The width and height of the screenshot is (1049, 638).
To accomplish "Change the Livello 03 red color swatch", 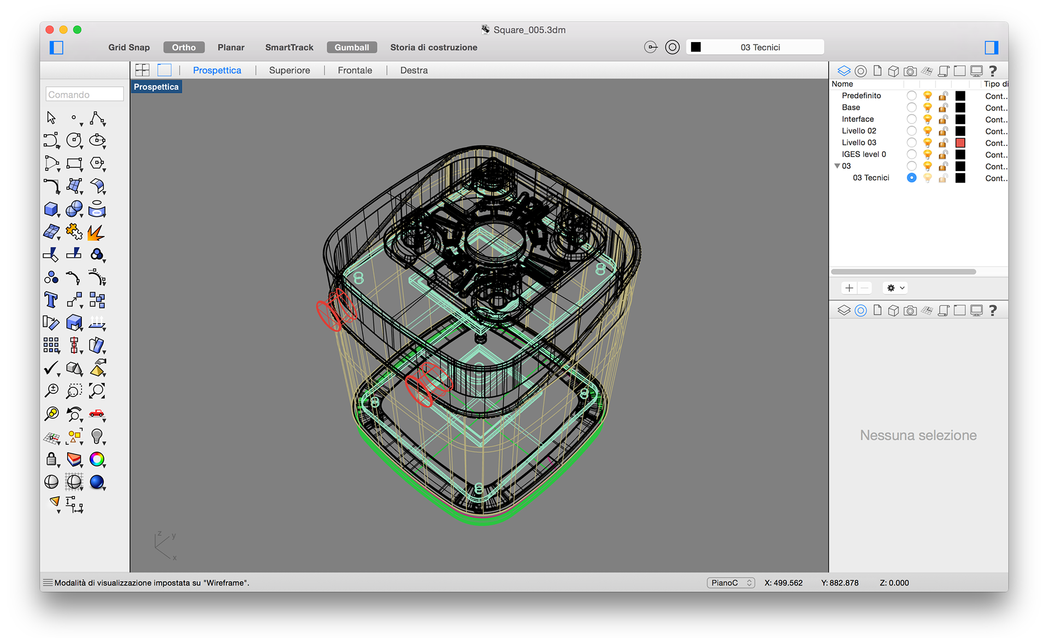I will coord(960,143).
